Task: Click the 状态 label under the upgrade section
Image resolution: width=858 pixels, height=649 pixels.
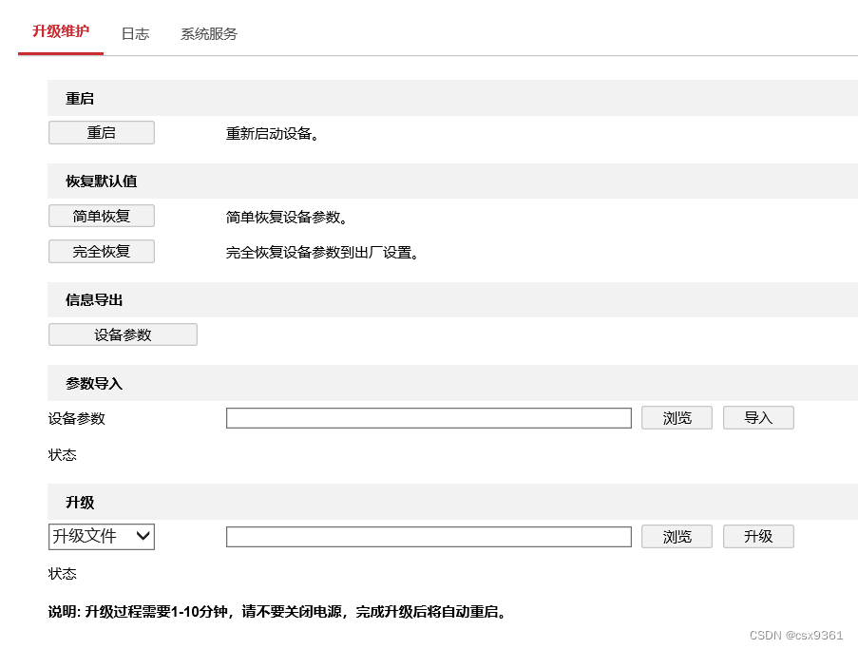Action: tap(62, 574)
